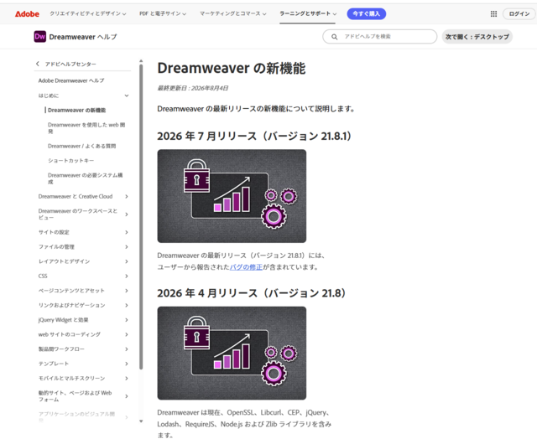This screenshot has height=439, width=537.
Task: Open the バグの修正 link
Action: (x=246, y=267)
